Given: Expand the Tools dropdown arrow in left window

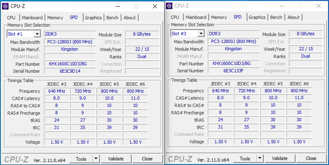Looking at the screenshot, I should [x=96, y=159].
